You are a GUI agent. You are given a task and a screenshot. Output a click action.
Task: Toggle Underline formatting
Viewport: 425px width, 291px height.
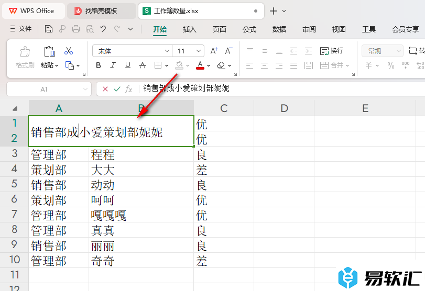point(128,65)
